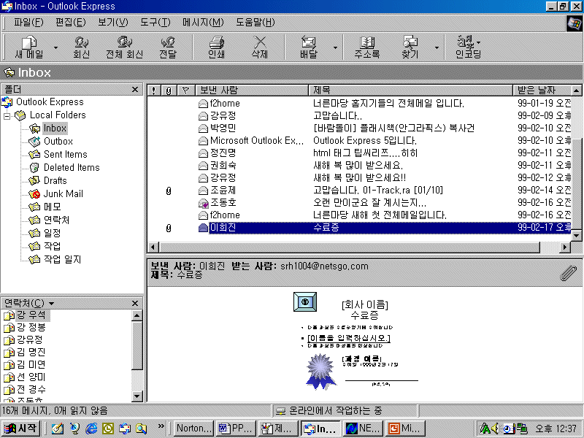
Task: Reply to sender using 회신
Action: (81, 47)
